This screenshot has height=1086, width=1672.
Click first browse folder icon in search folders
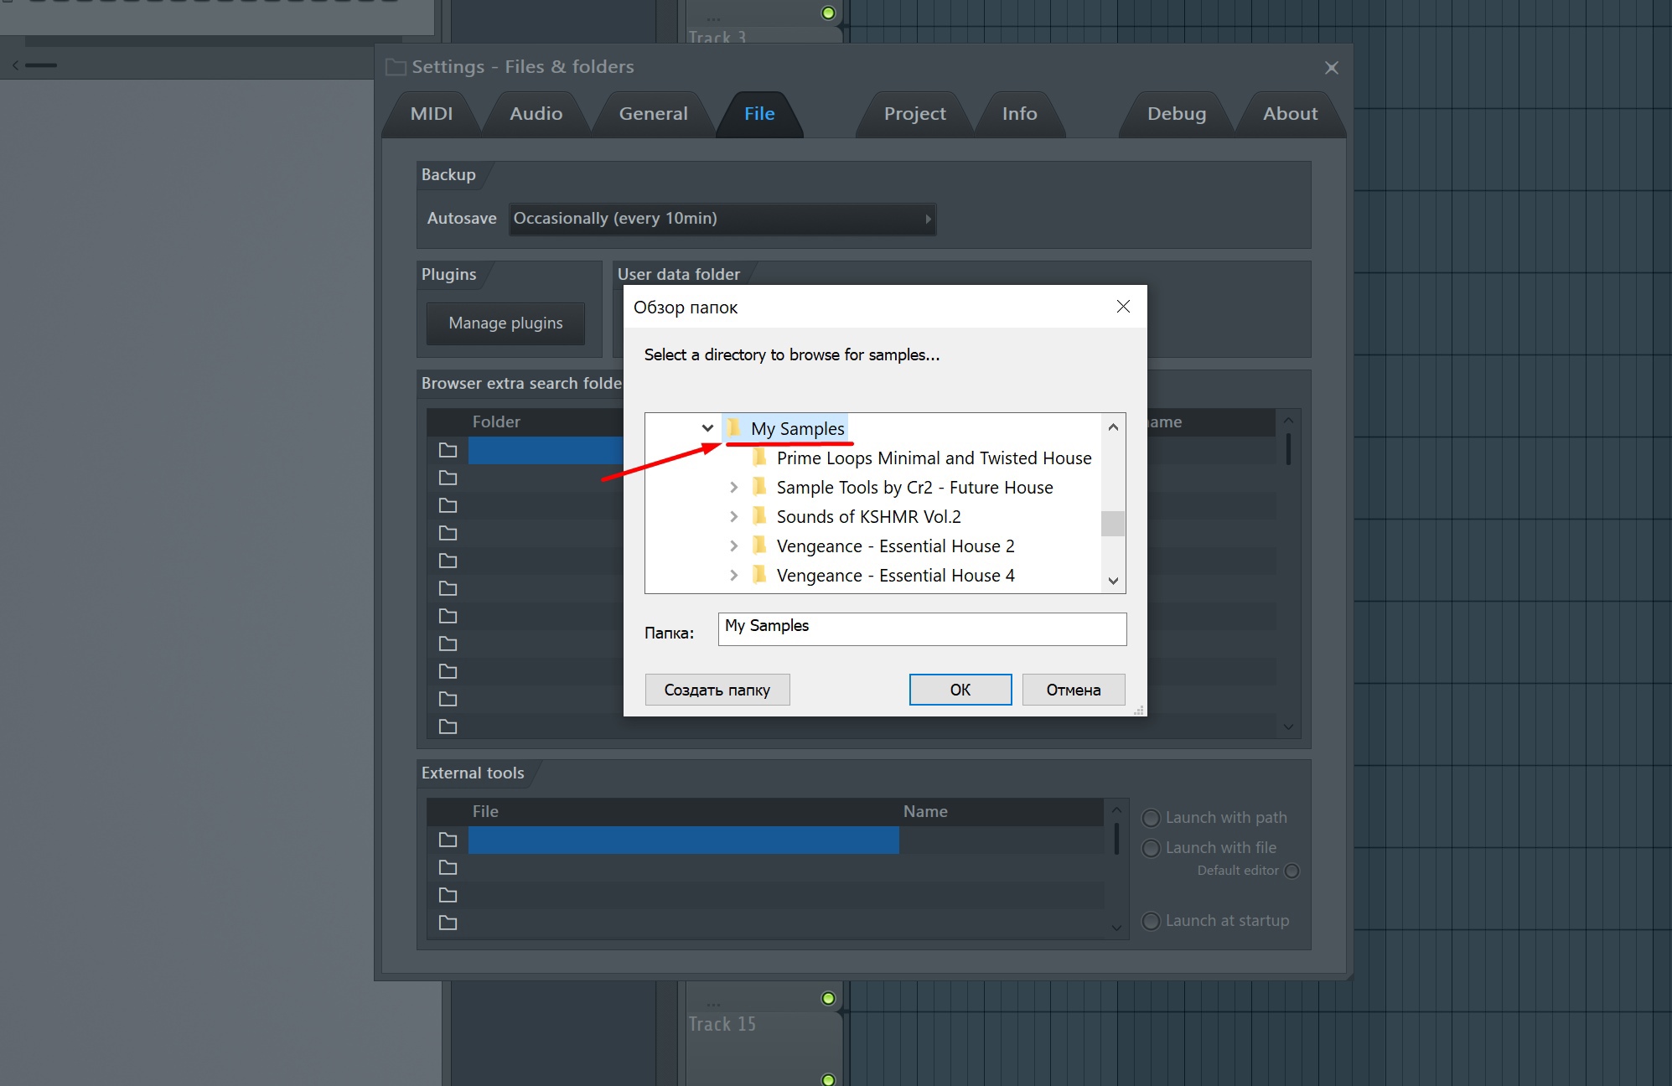(x=448, y=450)
